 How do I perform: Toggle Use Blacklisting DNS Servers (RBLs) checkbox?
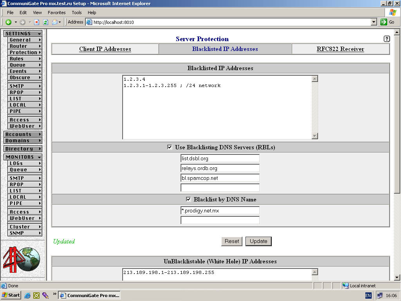coord(170,147)
